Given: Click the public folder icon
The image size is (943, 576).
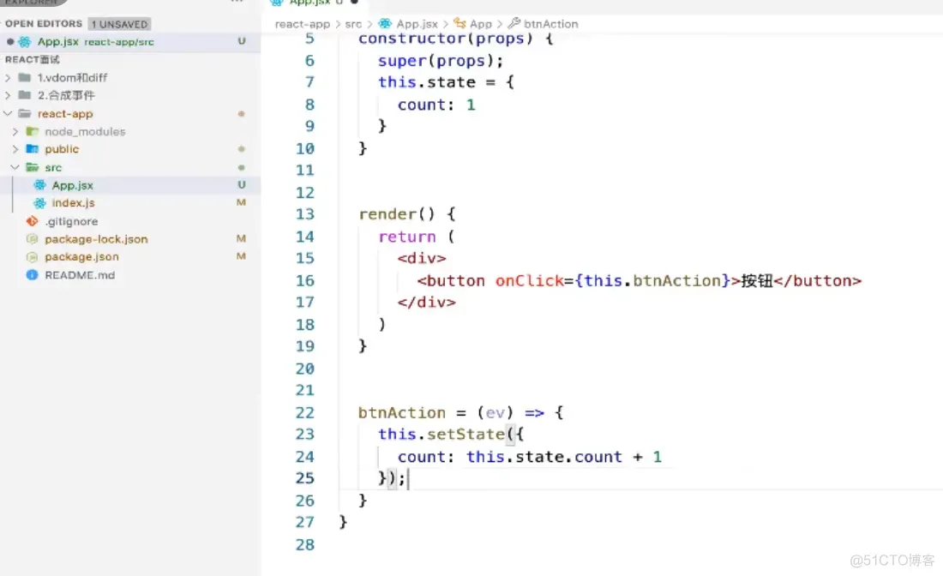Looking at the screenshot, I should 33,149.
